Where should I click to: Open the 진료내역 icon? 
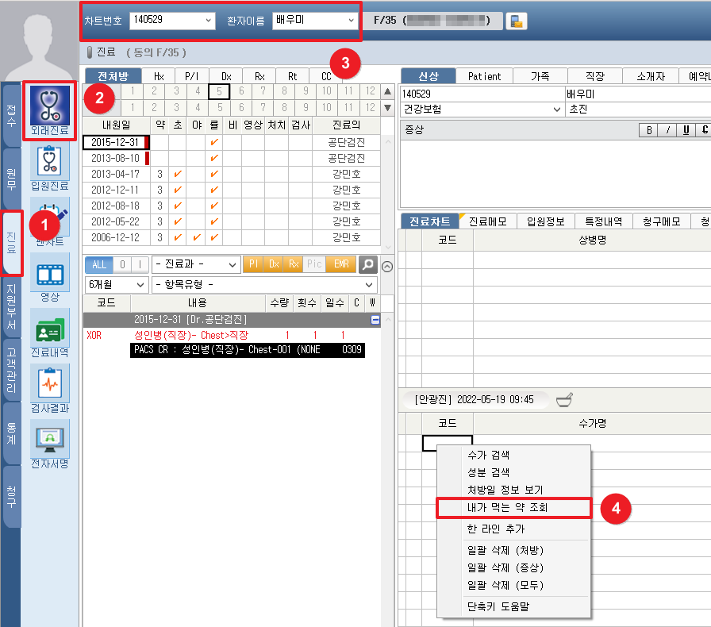(x=49, y=329)
